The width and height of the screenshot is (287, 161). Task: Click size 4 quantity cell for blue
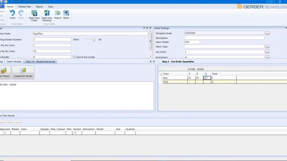click(x=191, y=78)
